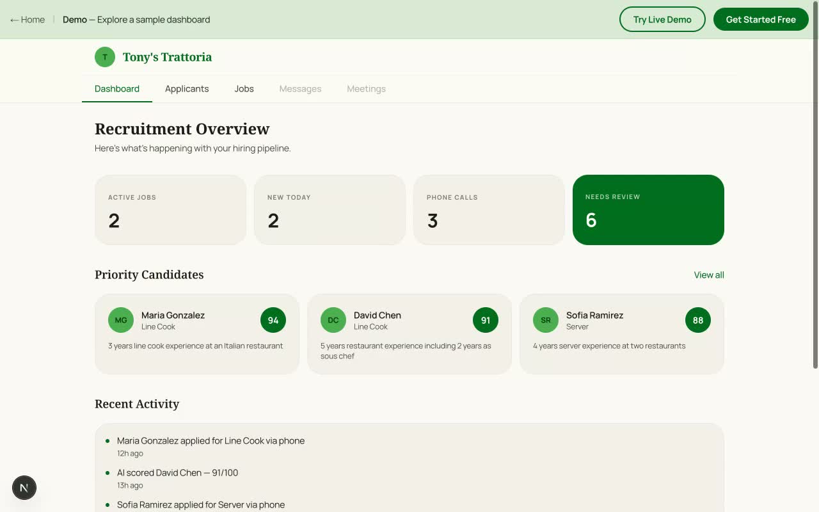Click 'AI scored David Chen — 91/100' activity

pos(177,473)
